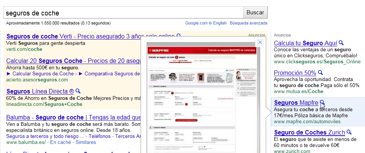This screenshot has height=153, width=365.
Task: Open the Seguro de Coches Zurich ad title
Action: coord(309,133)
